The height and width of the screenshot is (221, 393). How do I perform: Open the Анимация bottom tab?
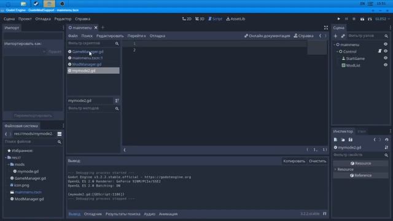click(168, 214)
